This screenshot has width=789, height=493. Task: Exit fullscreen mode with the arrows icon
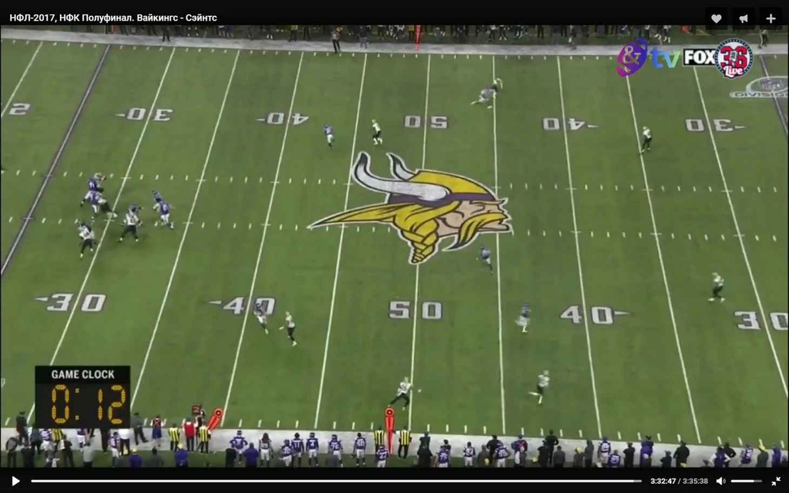(x=776, y=481)
